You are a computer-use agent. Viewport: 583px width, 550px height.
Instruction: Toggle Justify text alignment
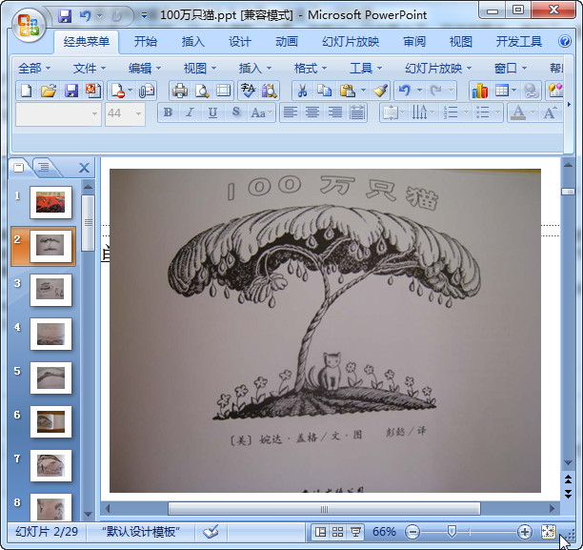(357, 112)
